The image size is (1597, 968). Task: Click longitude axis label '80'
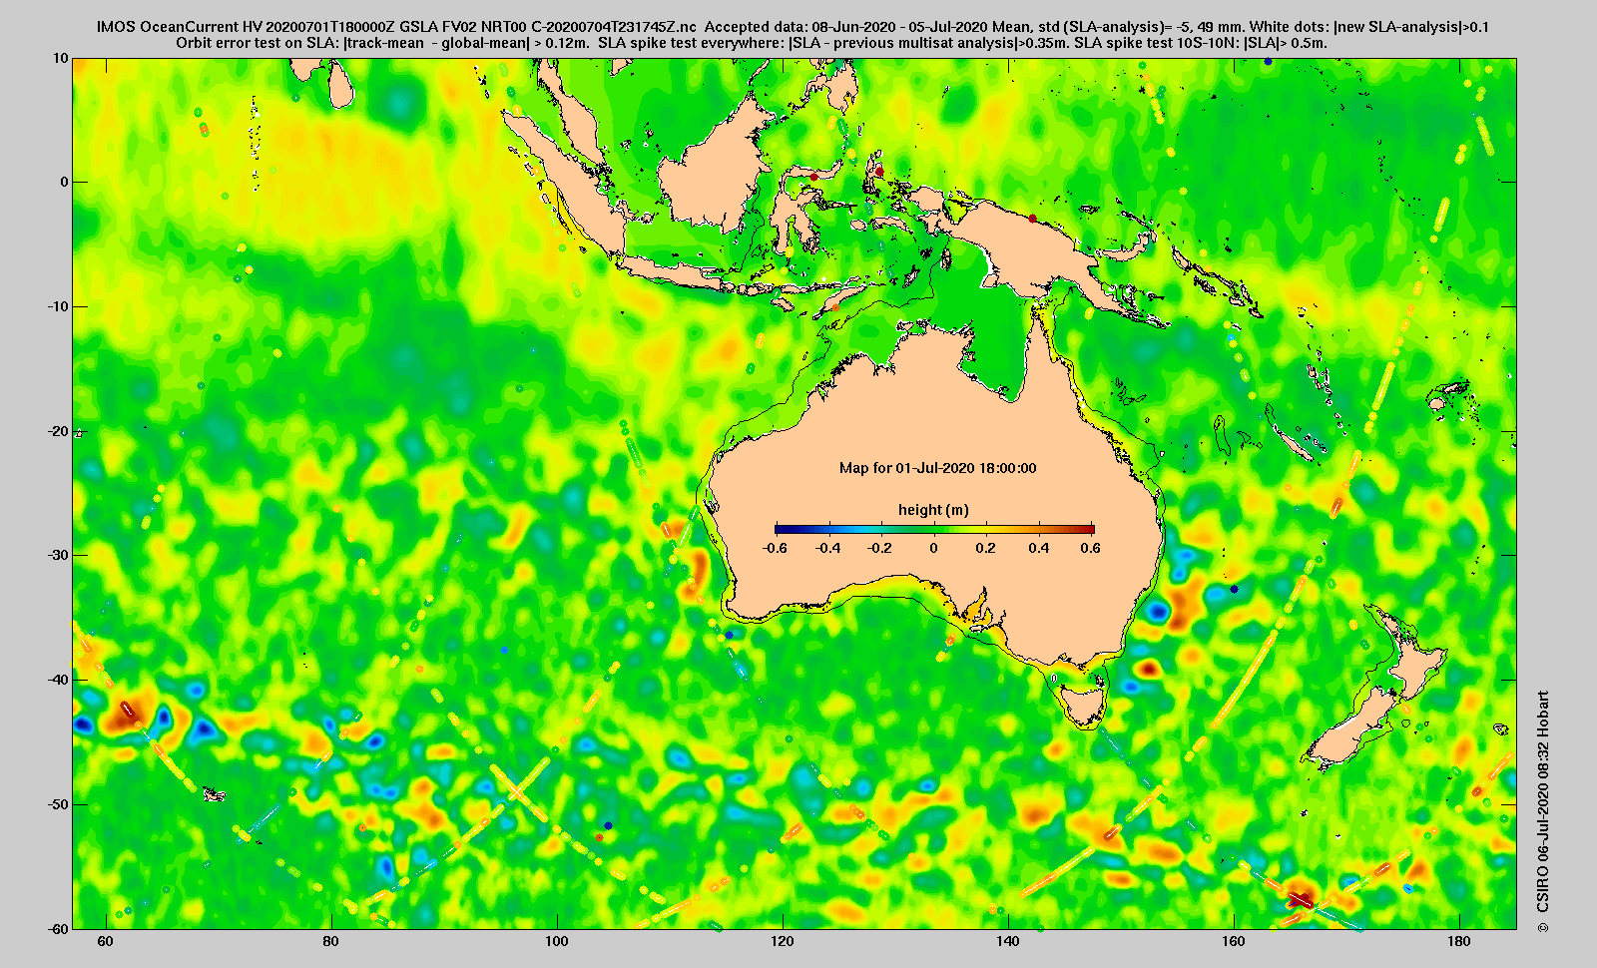330,942
